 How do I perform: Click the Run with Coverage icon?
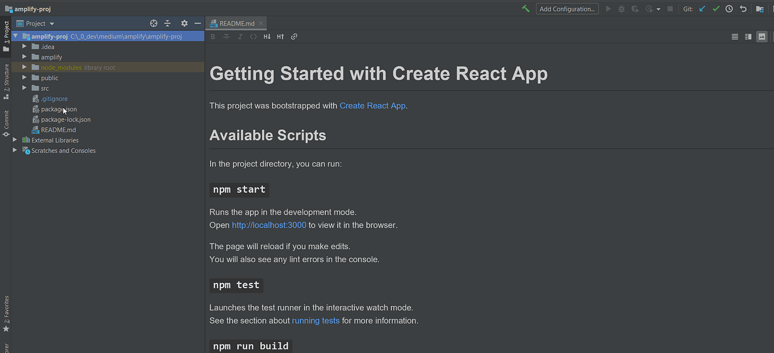tap(635, 9)
